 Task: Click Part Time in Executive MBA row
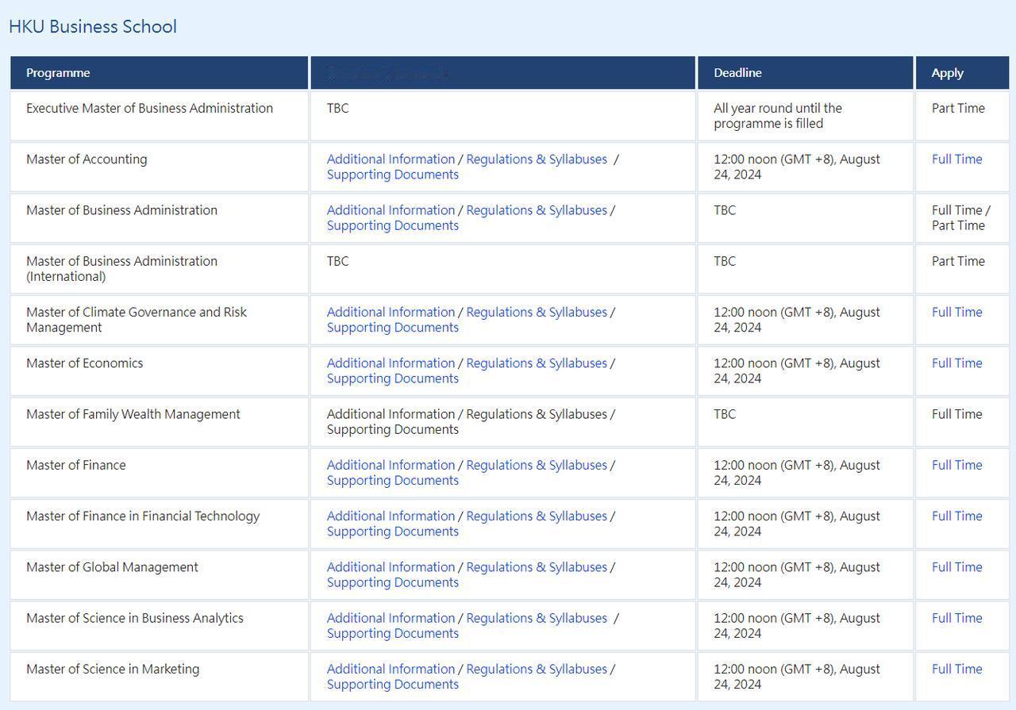point(958,109)
